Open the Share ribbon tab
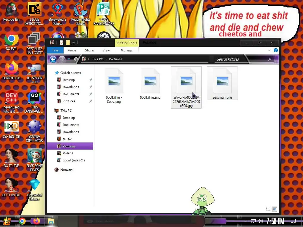 click(x=89, y=50)
